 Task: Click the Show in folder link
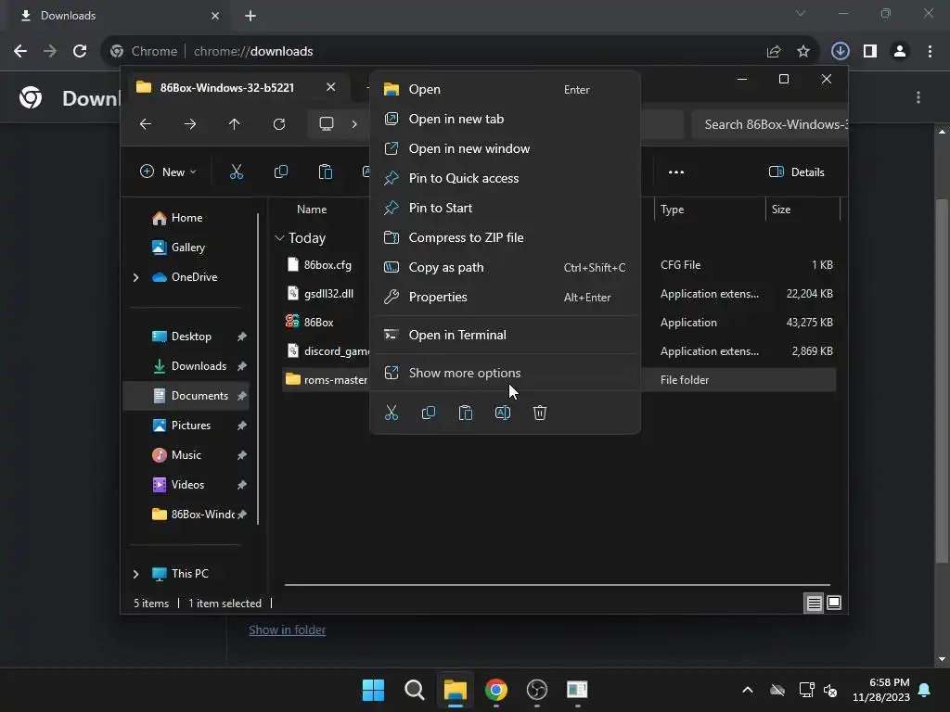click(x=288, y=630)
